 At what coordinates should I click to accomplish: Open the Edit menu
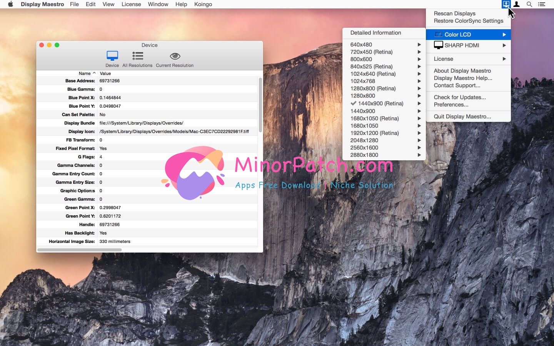90,4
